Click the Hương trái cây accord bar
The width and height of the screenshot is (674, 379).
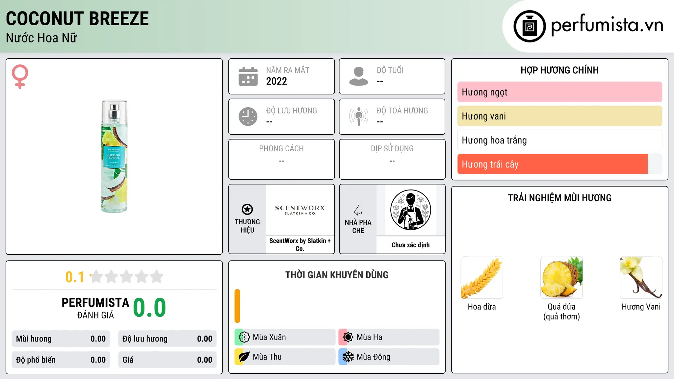560,164
